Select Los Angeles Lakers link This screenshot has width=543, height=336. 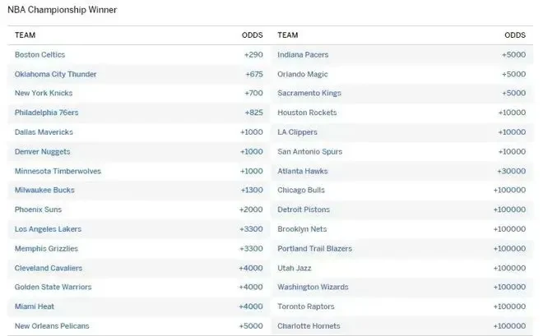tap(48, 229)
